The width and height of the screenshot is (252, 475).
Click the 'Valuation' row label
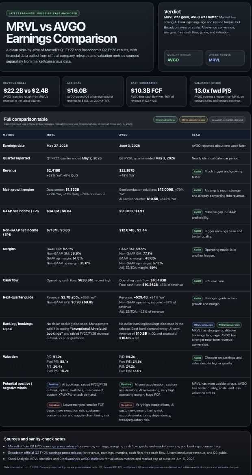[10, 357]
